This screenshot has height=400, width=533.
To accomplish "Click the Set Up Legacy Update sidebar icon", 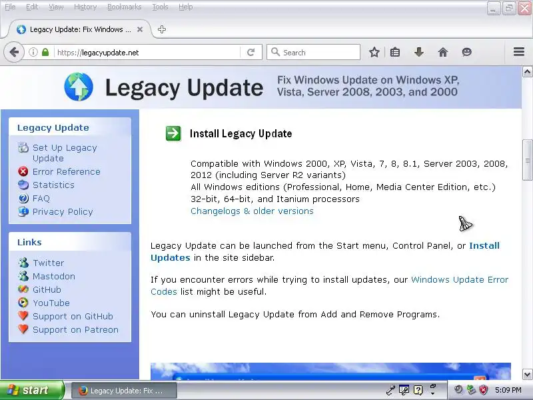I will coord(23,147).
